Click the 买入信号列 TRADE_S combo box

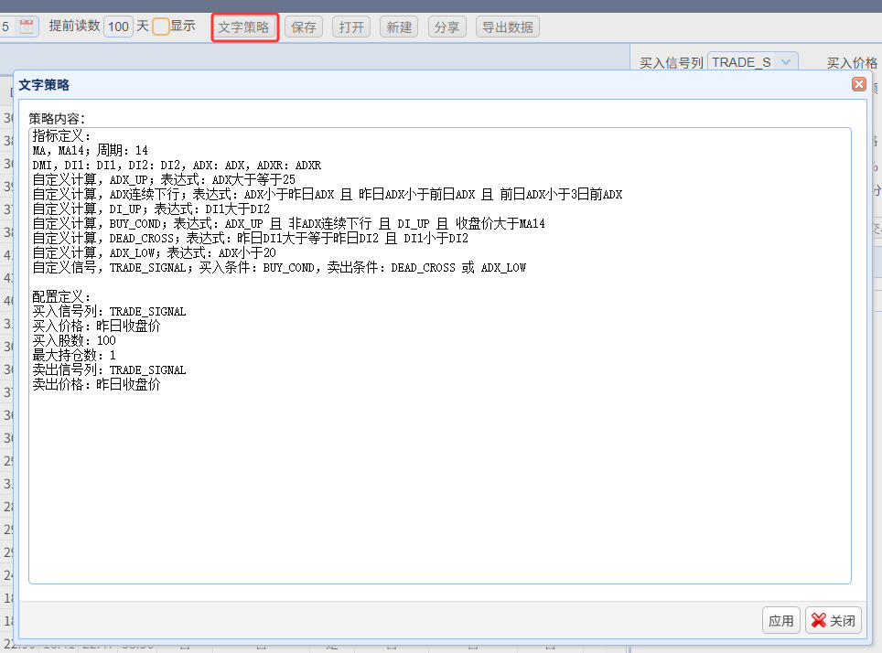(752, 62)
